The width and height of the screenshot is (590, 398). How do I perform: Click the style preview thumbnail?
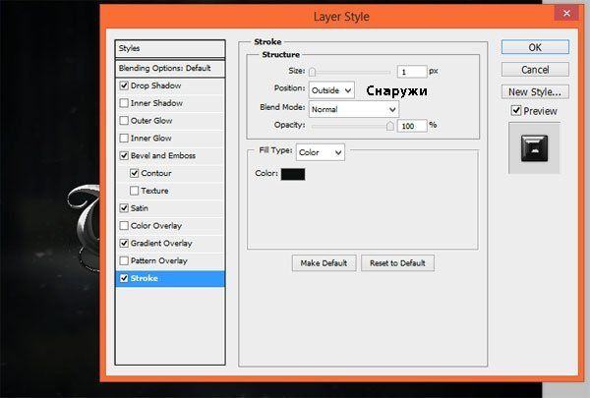534,148
